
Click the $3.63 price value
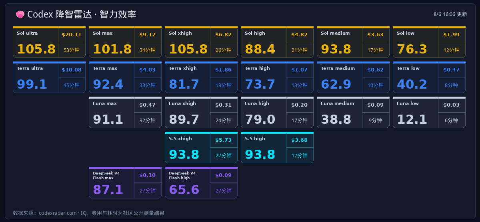[x=376, y=35]
